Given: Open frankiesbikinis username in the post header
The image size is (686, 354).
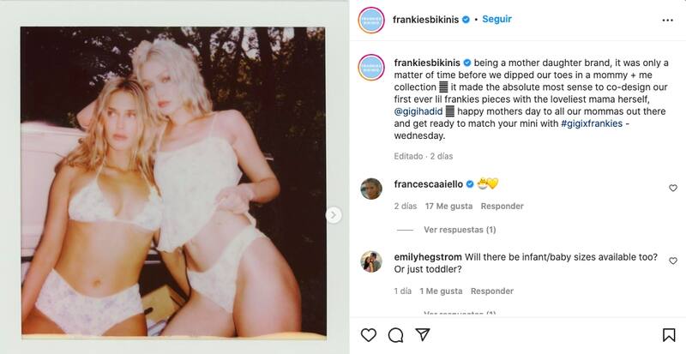Looking at the screenshot, I should [x=426, y=19].
